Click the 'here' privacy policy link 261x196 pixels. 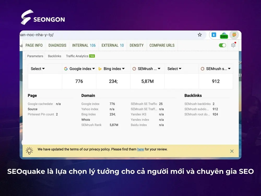tap(140, 149)
